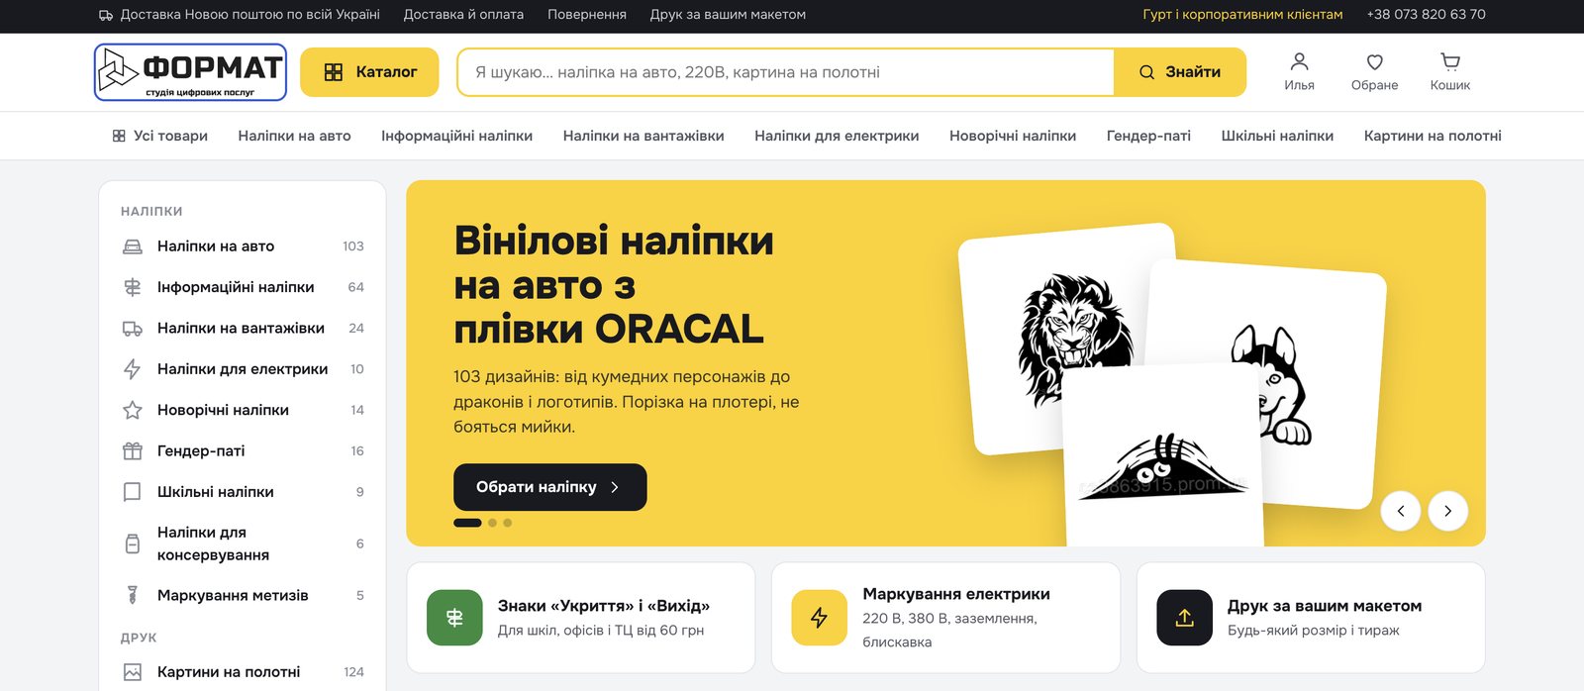This screenshot has width=1584, height=691.
Task: Click the truck icon beside Наліпки на вантажівки
Action: click(x=133, y=328)
